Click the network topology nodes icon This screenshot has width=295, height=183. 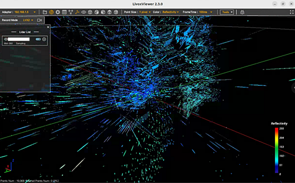point(70,12)
